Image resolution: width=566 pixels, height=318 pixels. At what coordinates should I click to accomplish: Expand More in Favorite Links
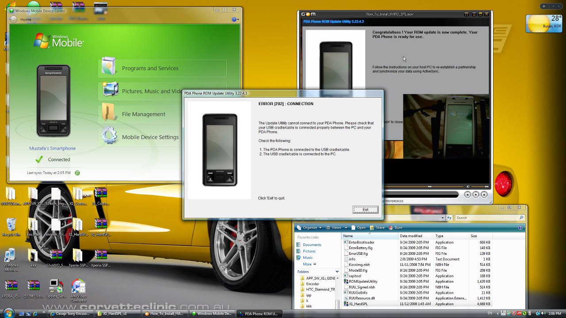pyautogui.click(x=309, y=264)
